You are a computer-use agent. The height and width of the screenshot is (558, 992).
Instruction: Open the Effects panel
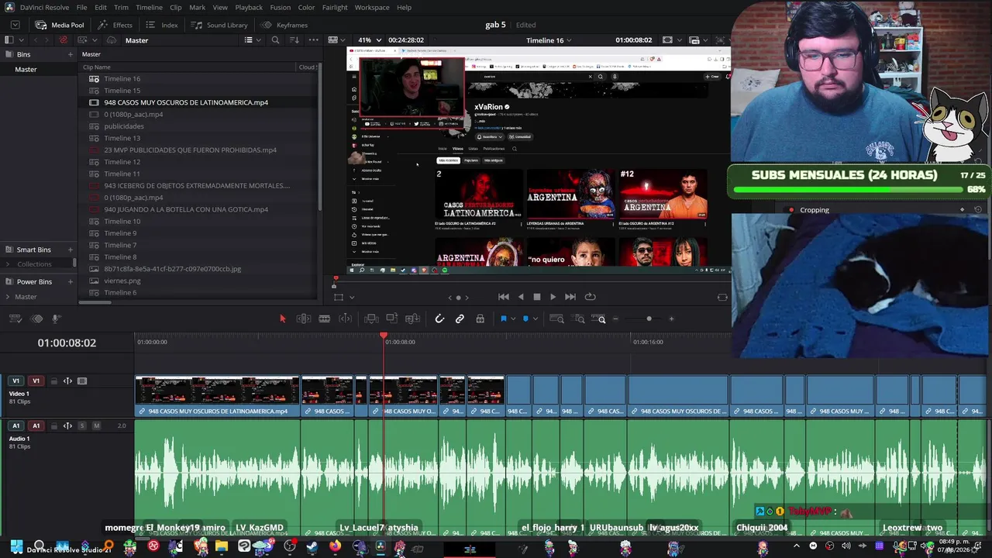point(115,25)
